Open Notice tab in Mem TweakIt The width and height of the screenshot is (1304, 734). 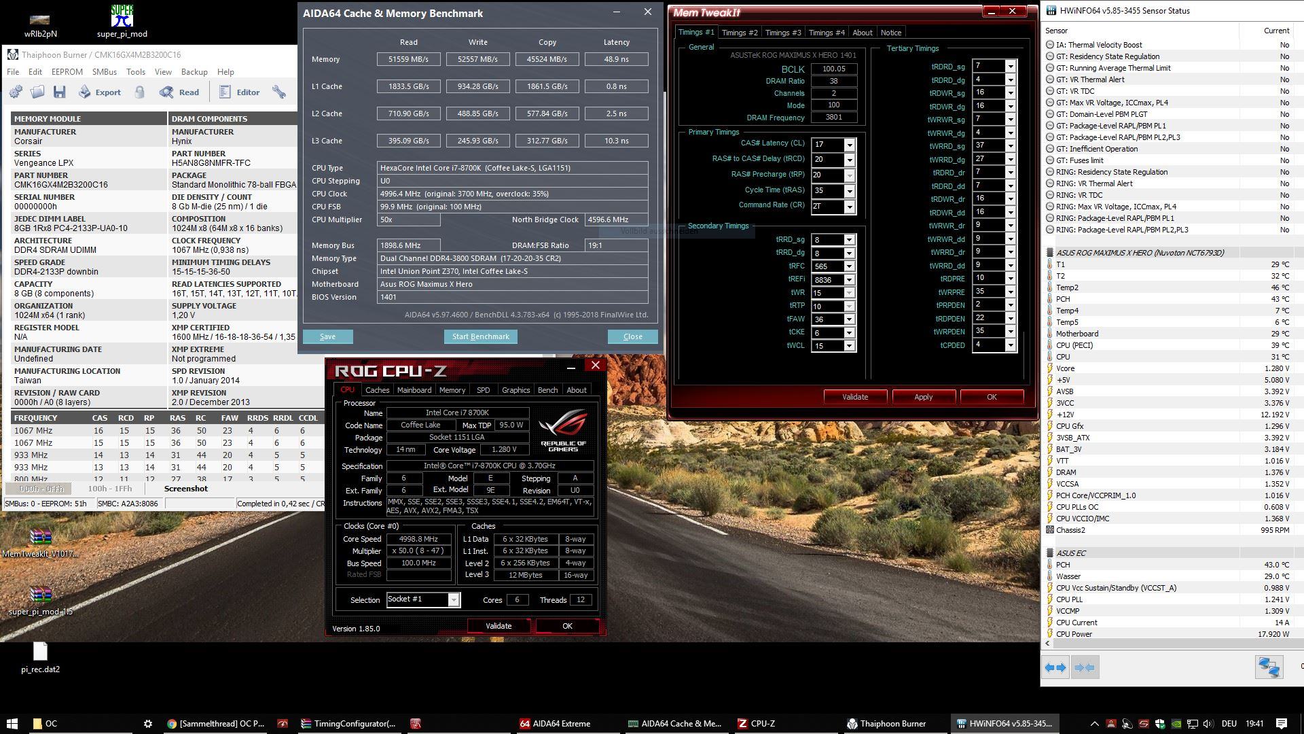890,33
